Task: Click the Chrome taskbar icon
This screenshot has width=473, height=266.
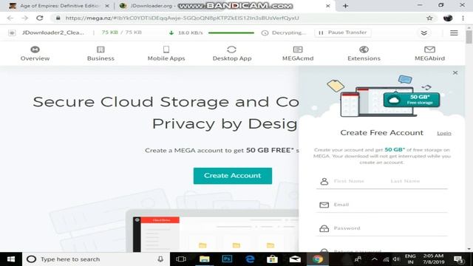Action: (x=317, y=259)
